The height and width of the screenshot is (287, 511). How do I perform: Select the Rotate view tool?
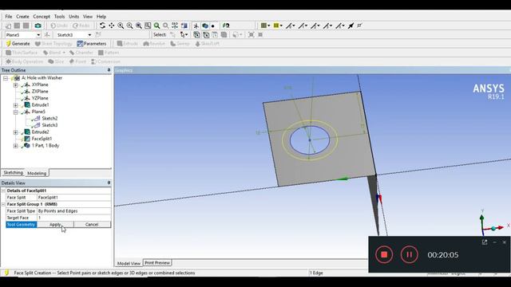pyautogui.click(x=102, y=26)
